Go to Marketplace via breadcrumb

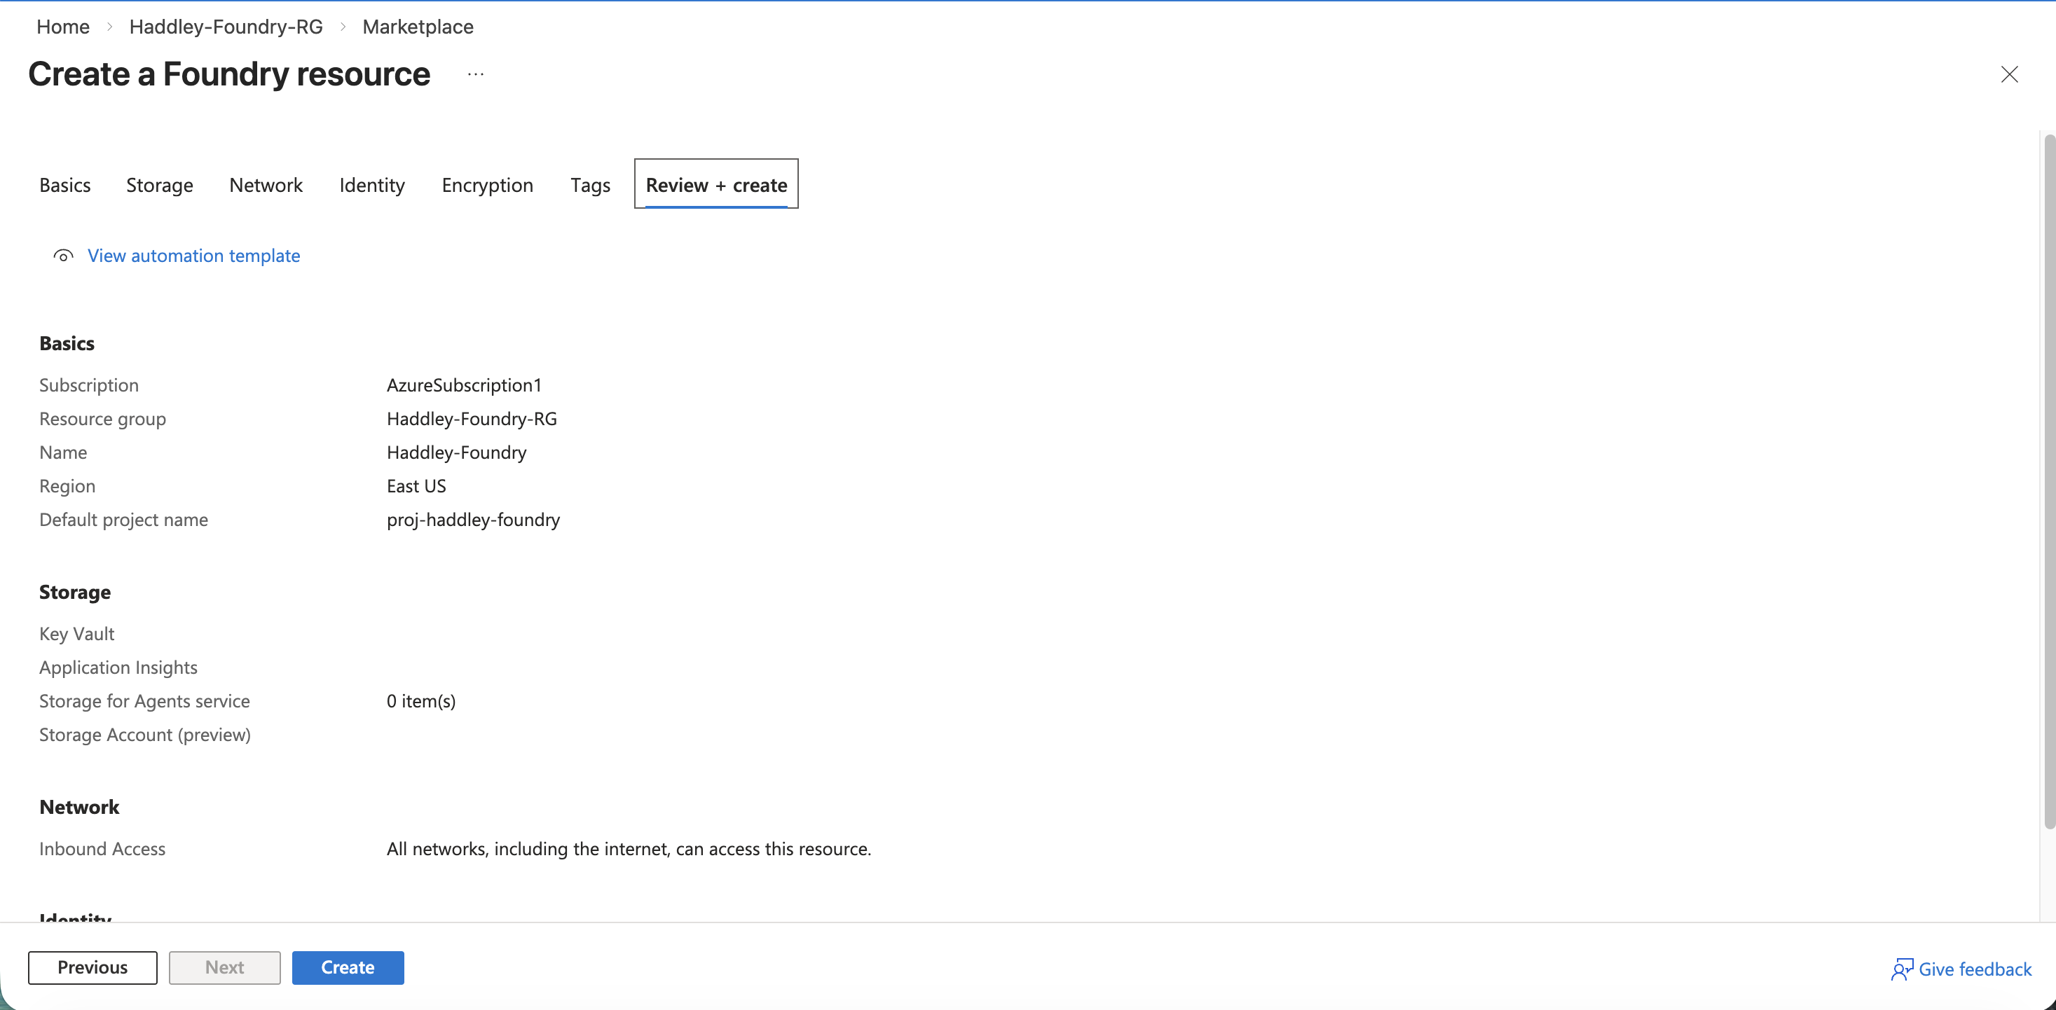point(418,27)
